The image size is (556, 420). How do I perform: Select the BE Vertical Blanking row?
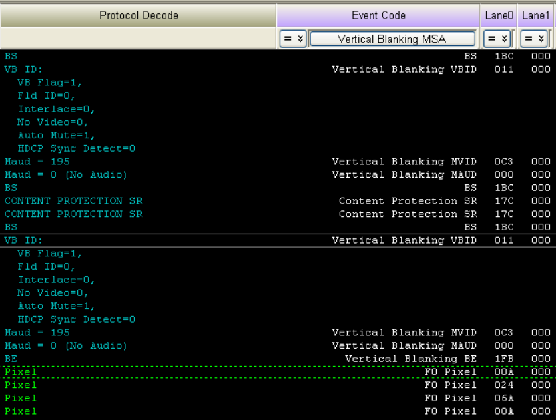(x=278, y=359)
